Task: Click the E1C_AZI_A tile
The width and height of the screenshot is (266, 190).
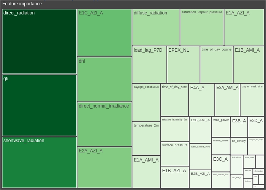Action: [104, 33]
